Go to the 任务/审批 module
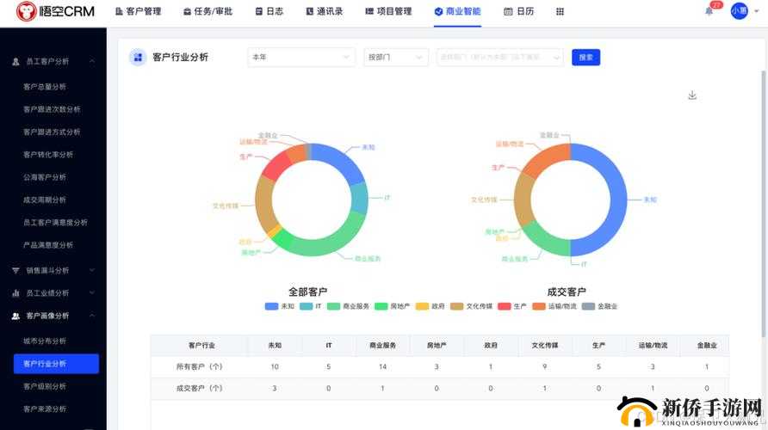The image size is (768, 430). 207,11
